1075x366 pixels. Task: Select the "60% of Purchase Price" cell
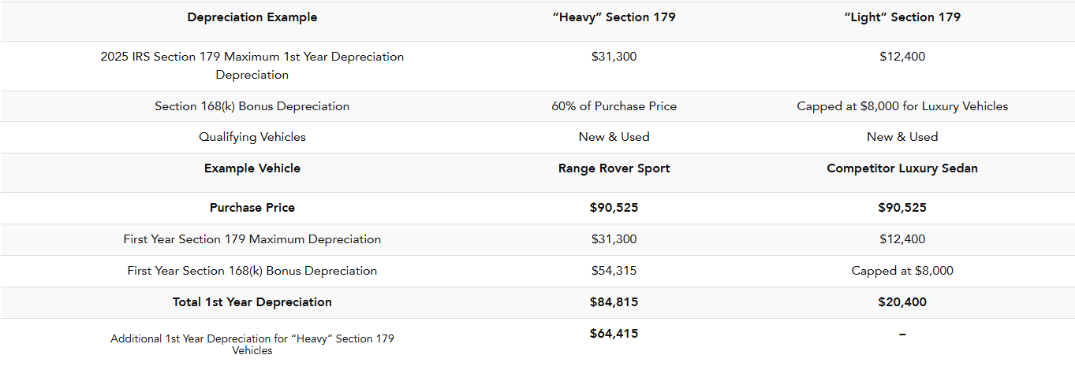pos(614,106)
